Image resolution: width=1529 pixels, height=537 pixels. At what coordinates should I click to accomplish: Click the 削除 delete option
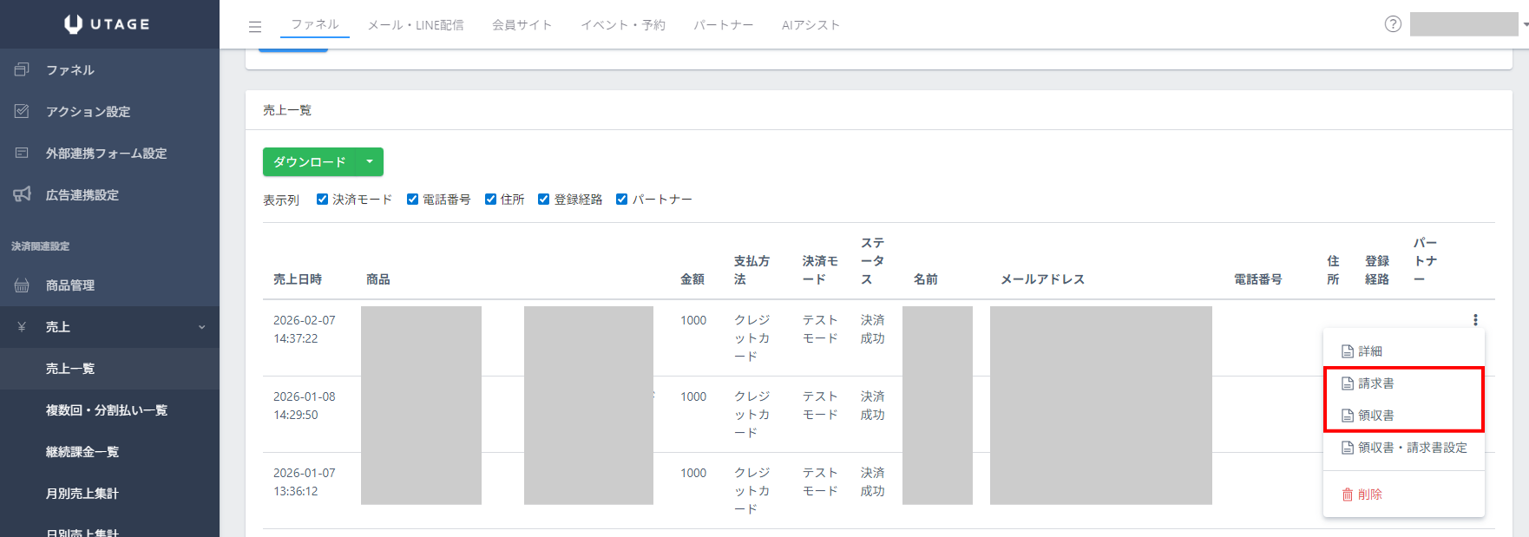1369,494
